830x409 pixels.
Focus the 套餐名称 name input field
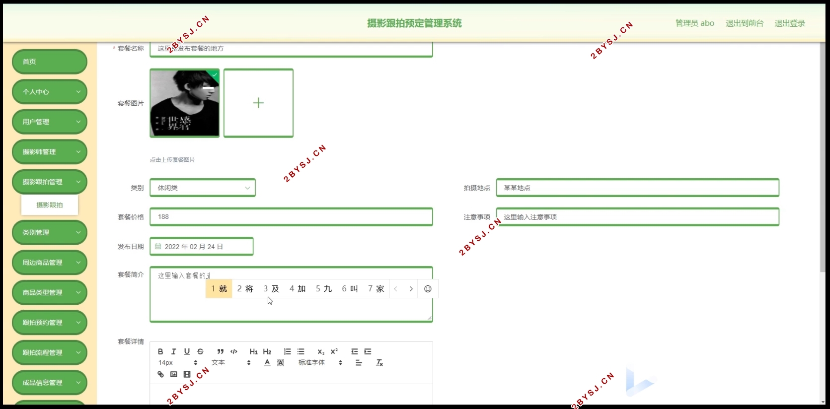[x=291, y=49]
